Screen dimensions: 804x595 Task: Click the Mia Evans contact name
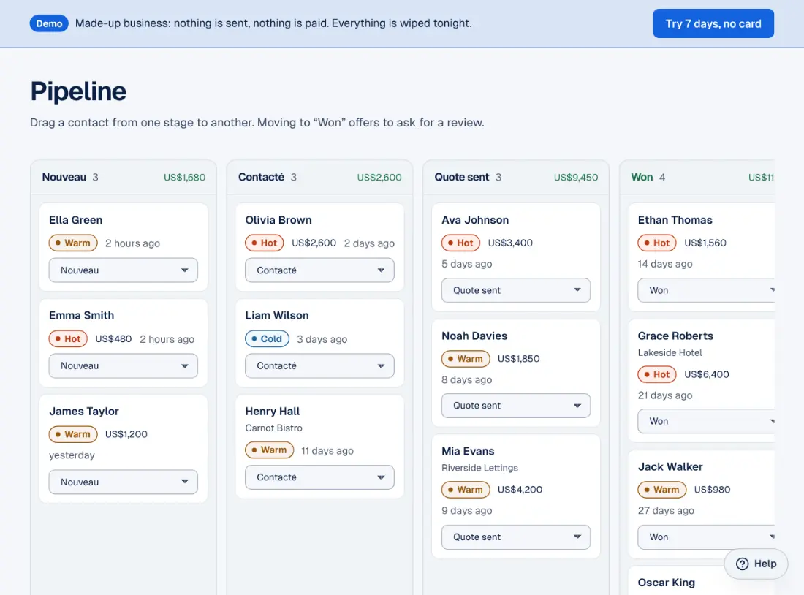click(x=468, y=452)
